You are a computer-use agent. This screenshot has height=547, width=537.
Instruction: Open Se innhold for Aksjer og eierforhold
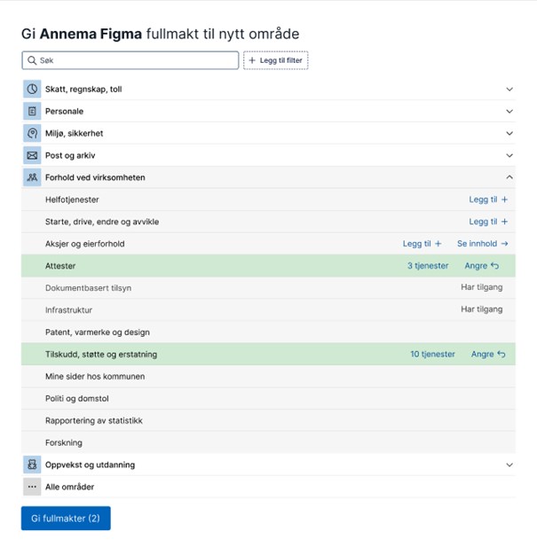(482, 244)
